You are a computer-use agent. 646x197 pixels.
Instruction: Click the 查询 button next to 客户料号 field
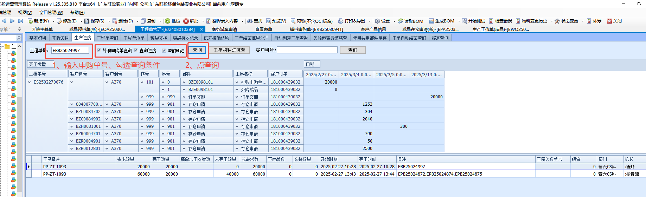(353, 50)
